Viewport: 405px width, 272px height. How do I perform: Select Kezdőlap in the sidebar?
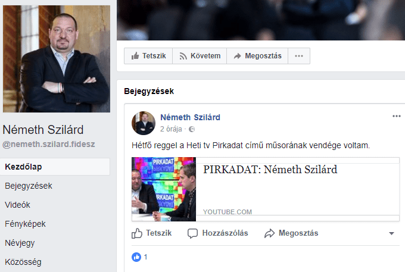[x=55, y=167]
